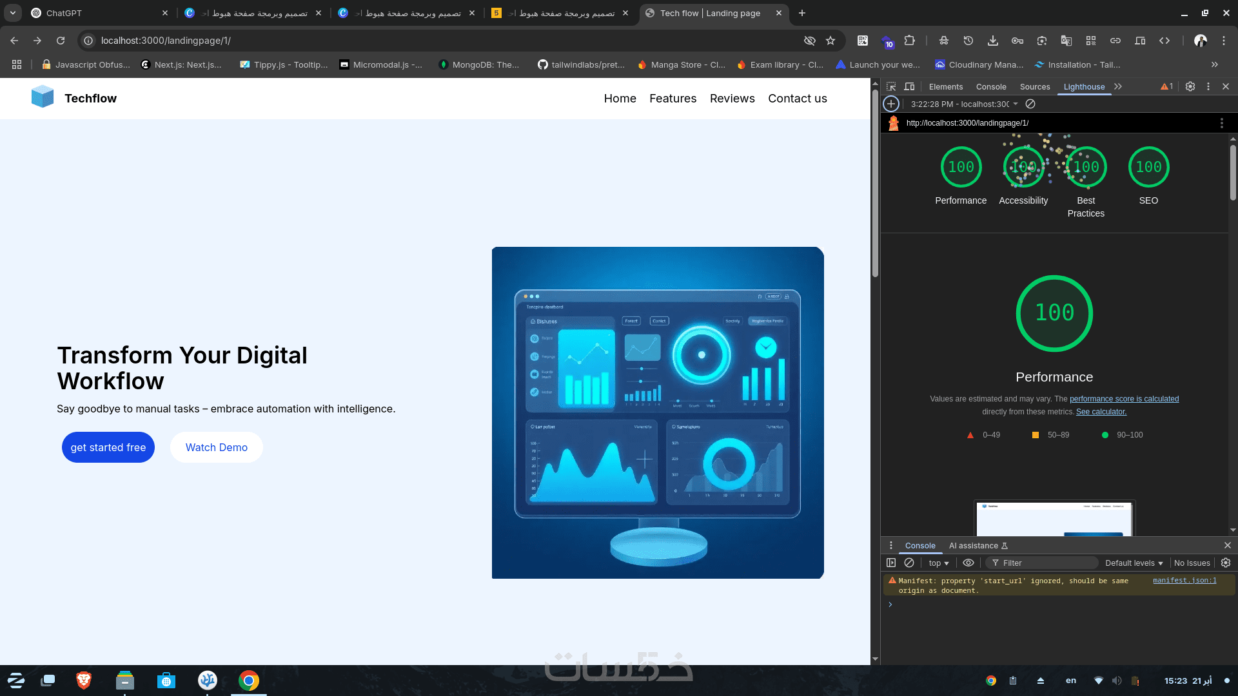Click the address bar URL
Screen dimensions: 1238x696
(166, 41)
